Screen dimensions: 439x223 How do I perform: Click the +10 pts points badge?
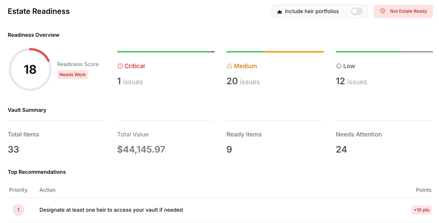[421, 210]
